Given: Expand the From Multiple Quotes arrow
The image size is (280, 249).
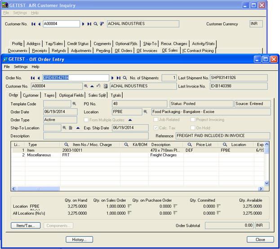Looking at the screenshot, I should [130, 120].
